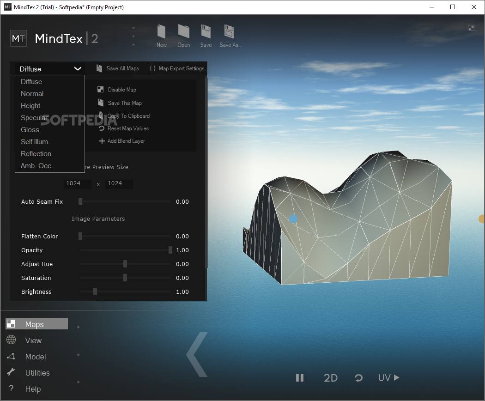Click the reset view rotation icon
The width and height of the screenshot is (485, 401).
point(358,378)
